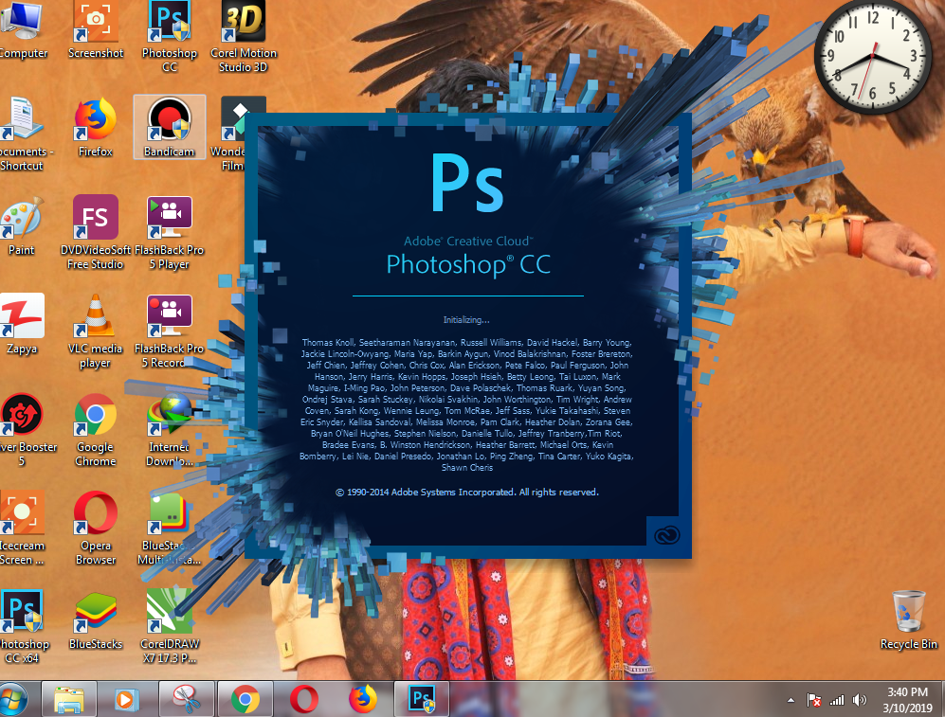Select the Google Chrome desktop shortcut
Viewport: 945px width, 717px height.
[x=95, y=430]
